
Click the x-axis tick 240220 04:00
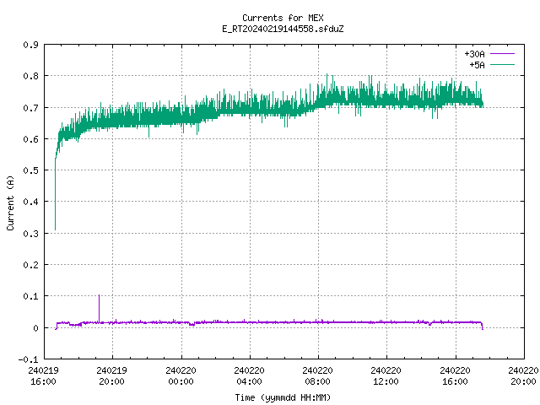[249, 375]
